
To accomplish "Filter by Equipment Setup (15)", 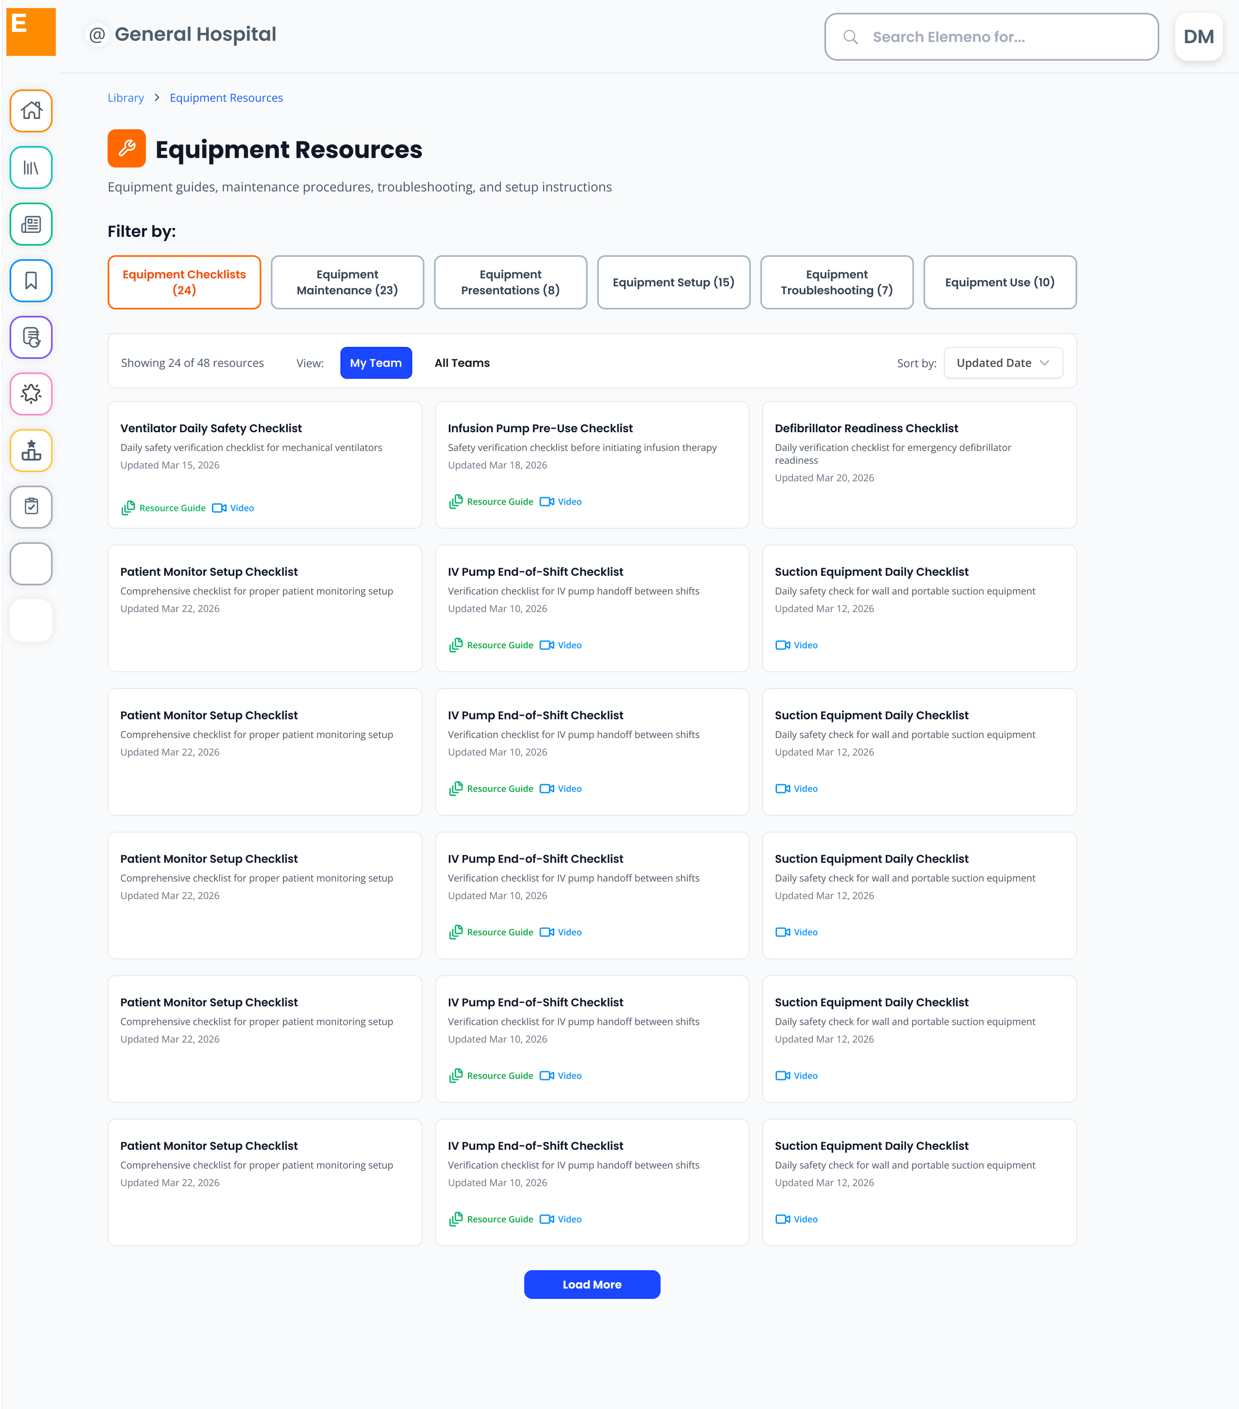I will point(674,282).
